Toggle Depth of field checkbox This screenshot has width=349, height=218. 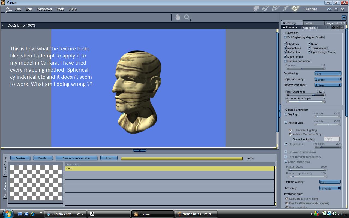pyautogui.click(x=285, y=57)
